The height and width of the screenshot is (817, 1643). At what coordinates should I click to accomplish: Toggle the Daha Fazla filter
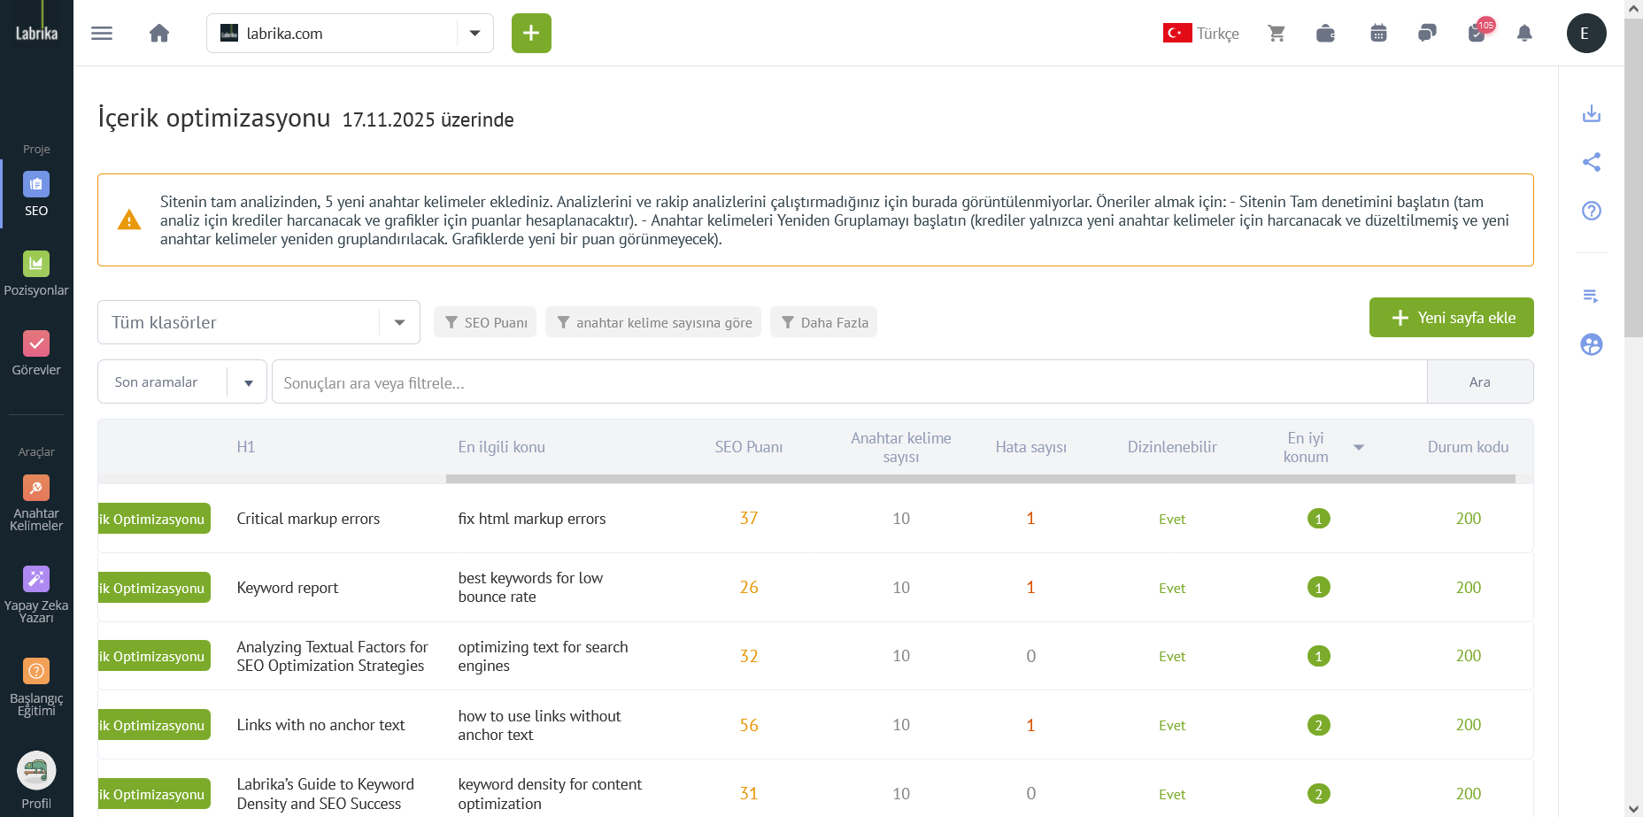tap(823, 322)
